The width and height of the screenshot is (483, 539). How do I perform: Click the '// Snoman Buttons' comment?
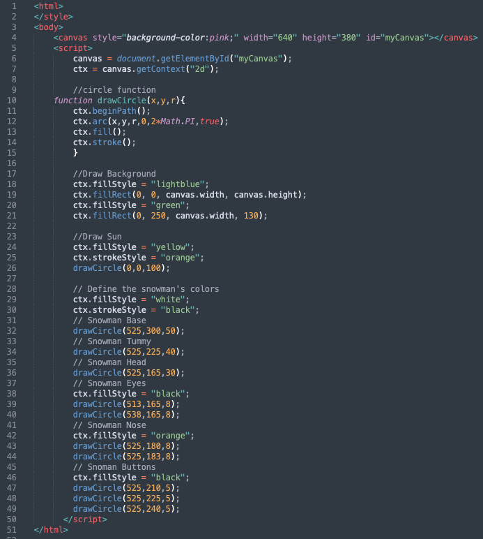click(x=114, y=467)
